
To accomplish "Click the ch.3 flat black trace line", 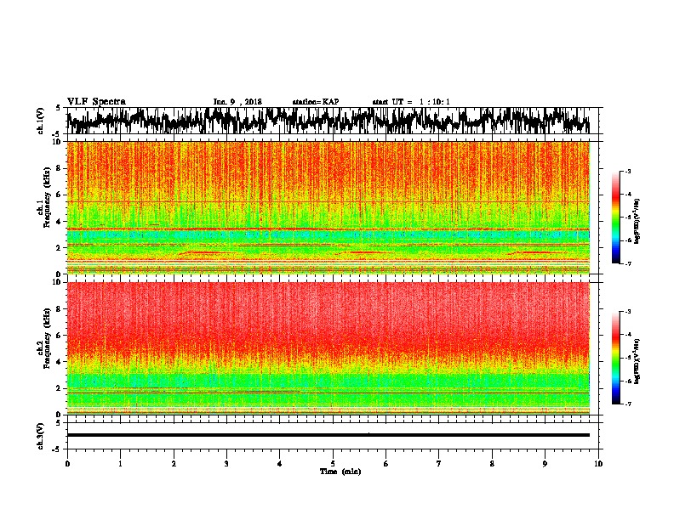I will pos(328,435).
